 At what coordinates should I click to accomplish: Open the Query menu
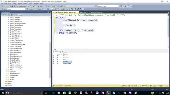click(14, 4)
